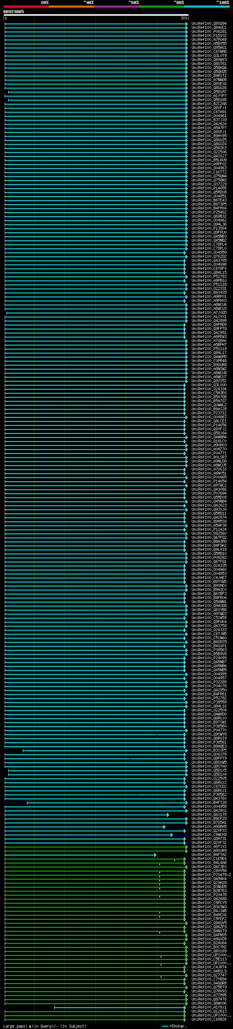Click the cyan ~100% identity legend bar

[x=207, y=7]
